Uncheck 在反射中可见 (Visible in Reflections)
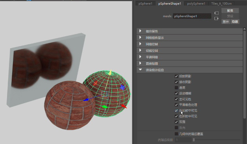247x144 pixels. point(176,110)
